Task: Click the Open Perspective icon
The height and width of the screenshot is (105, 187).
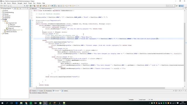Action: [x=177, y=6]
